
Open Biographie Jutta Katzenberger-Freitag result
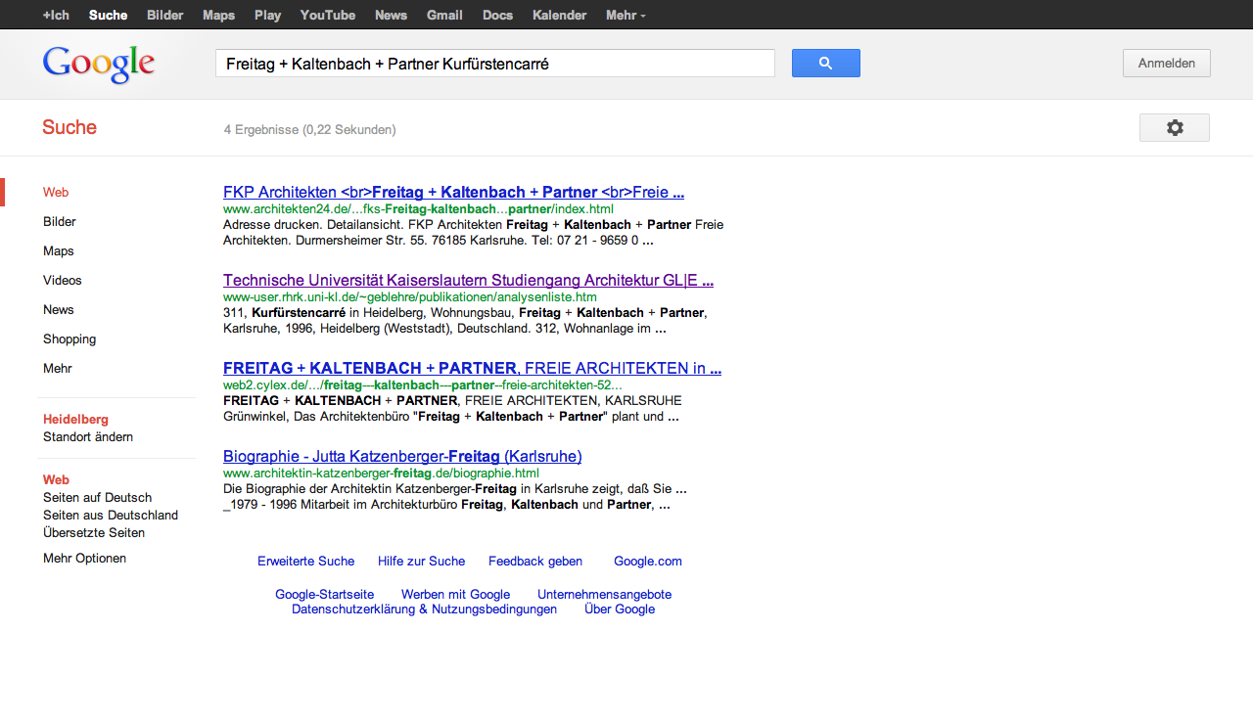[402, 457]
